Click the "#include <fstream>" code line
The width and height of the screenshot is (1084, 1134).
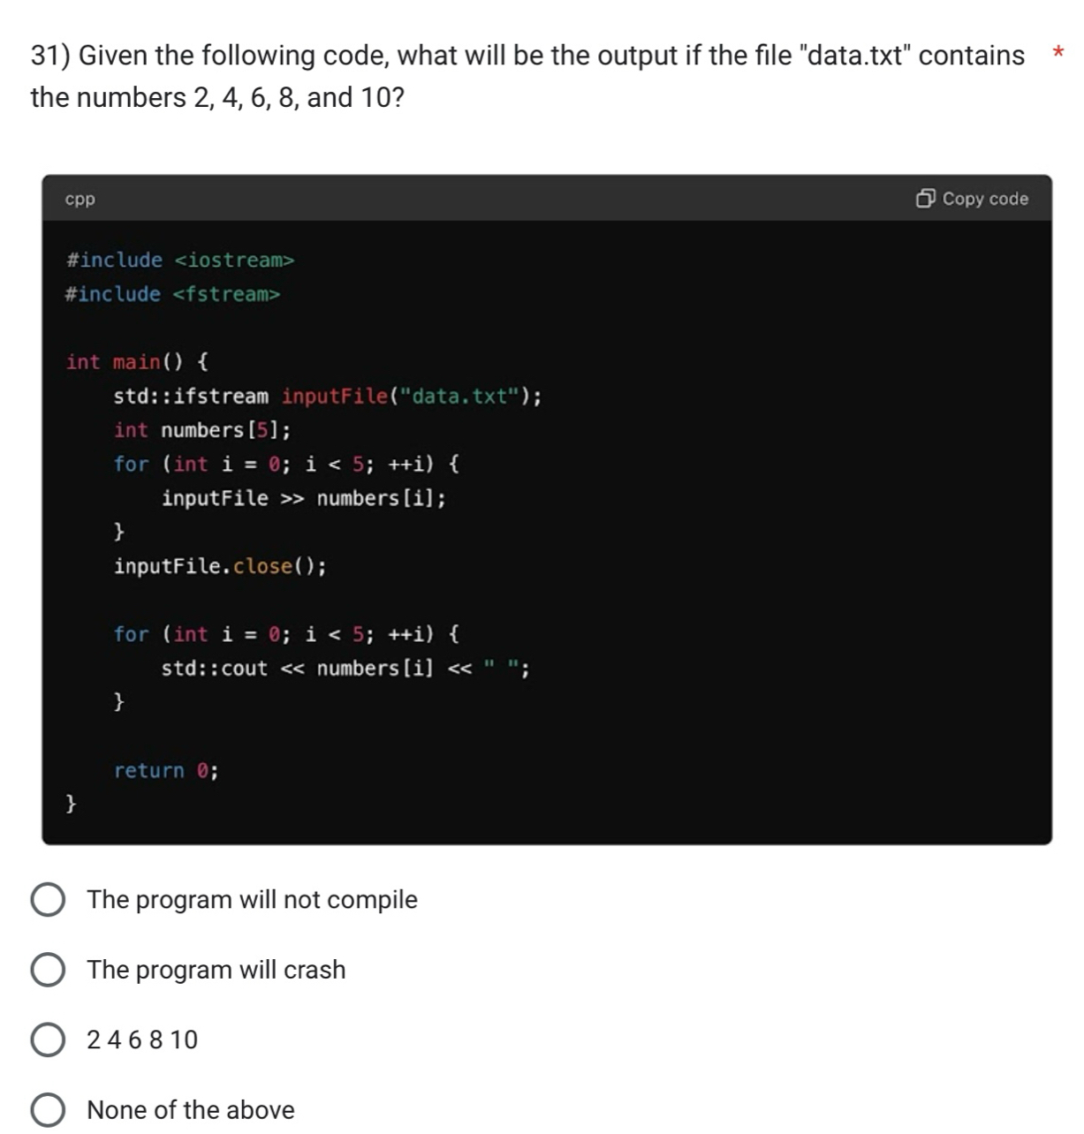[172, 294]
